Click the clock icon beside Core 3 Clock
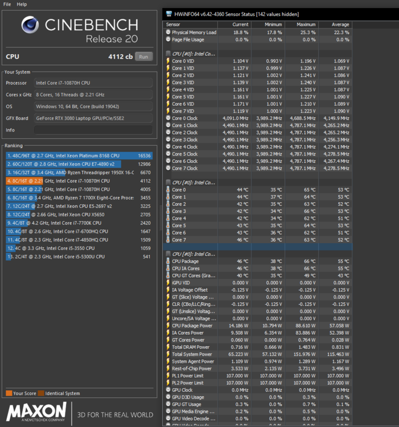The width and height of the screenshot is (399, 427). (168, 139)
